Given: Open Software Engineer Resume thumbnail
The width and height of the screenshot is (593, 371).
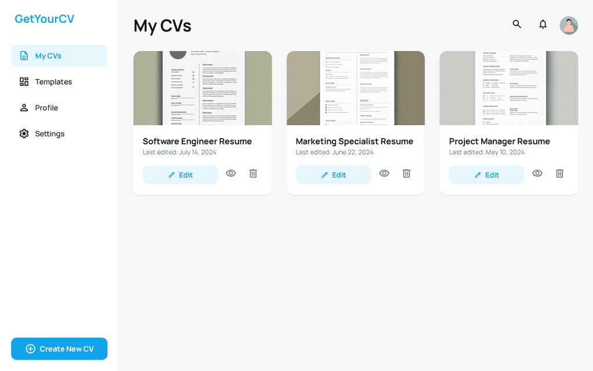Looking at the screenshot, I should click(203, 88).
